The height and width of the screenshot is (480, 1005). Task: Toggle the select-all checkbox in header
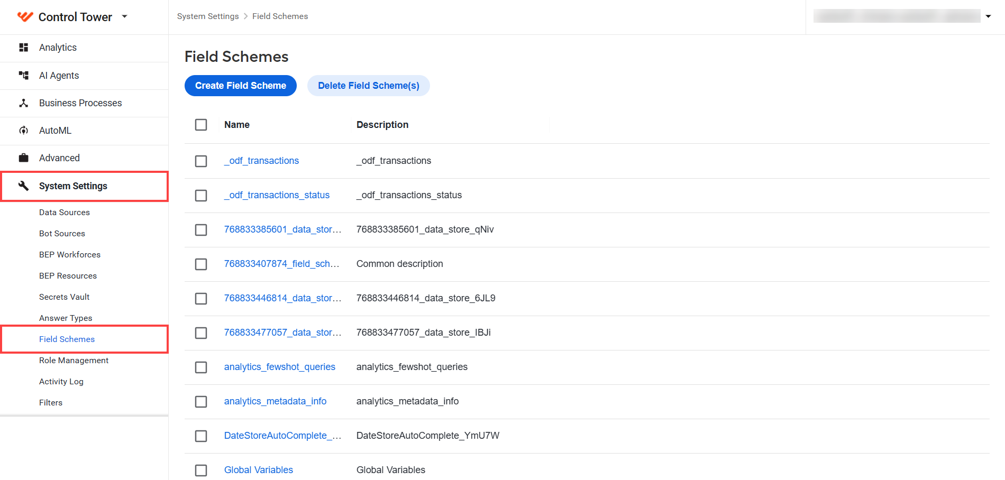201,125
